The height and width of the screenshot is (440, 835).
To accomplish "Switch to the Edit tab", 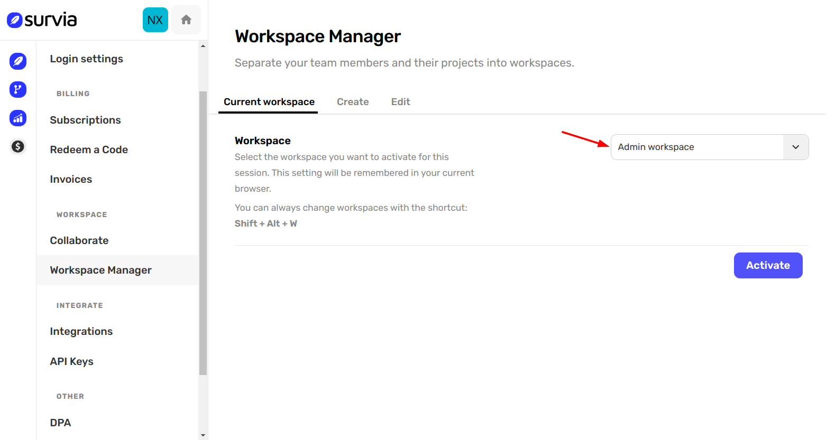I will (400, 102).
